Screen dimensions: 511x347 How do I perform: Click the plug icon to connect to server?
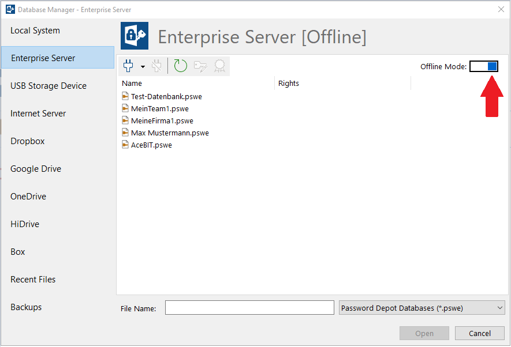[x=128, y=66]
